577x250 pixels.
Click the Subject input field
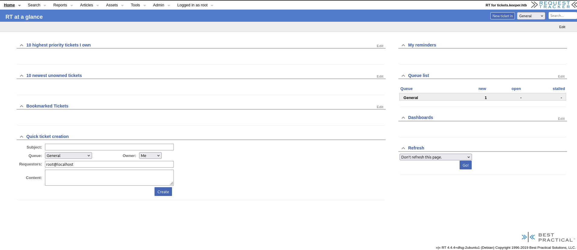(109, 147)
